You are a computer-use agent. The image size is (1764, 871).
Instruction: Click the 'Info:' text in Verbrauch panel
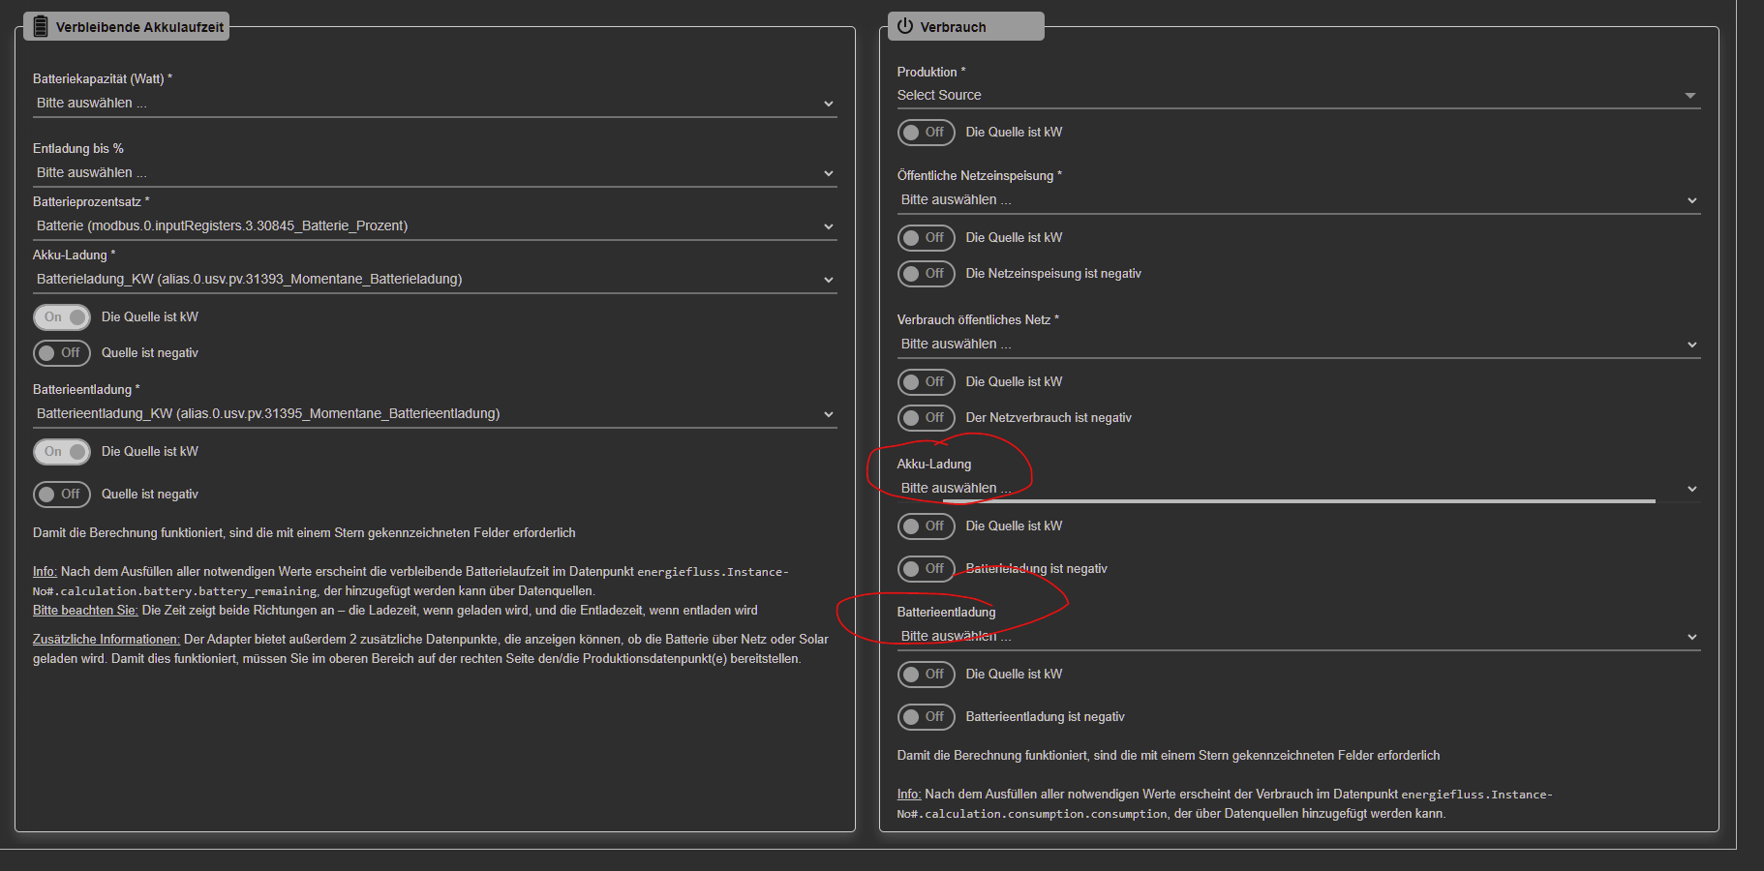(909, 795)
